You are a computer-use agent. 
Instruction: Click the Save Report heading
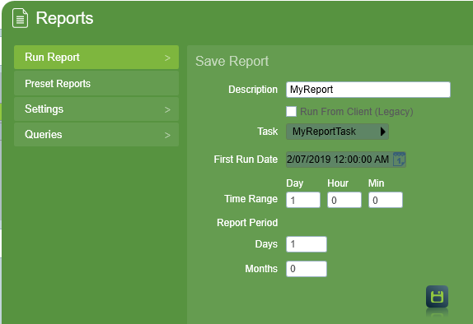click(x=232, y=62)
